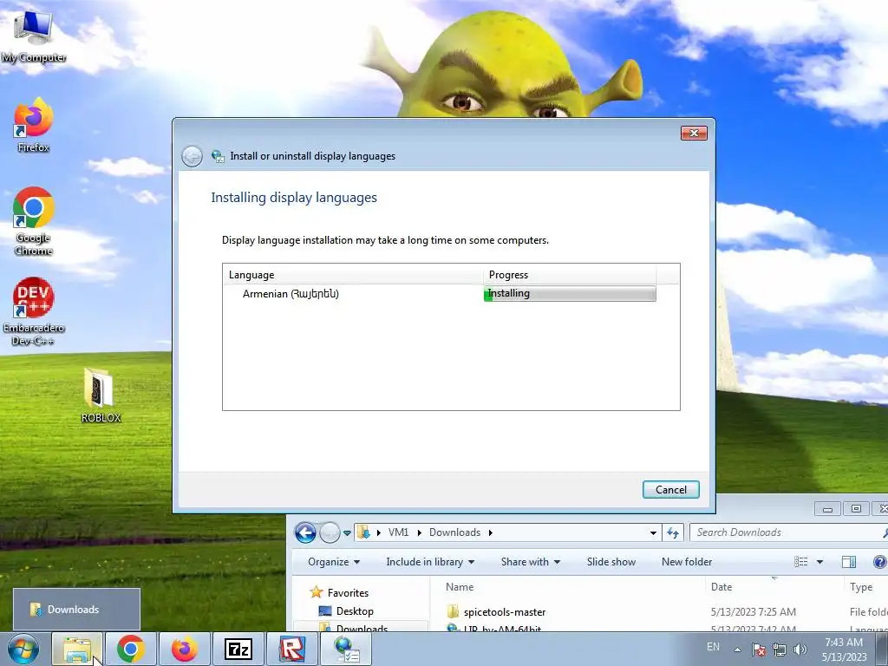Click the Language column header

pyautogui.click(x=354, y=275)
